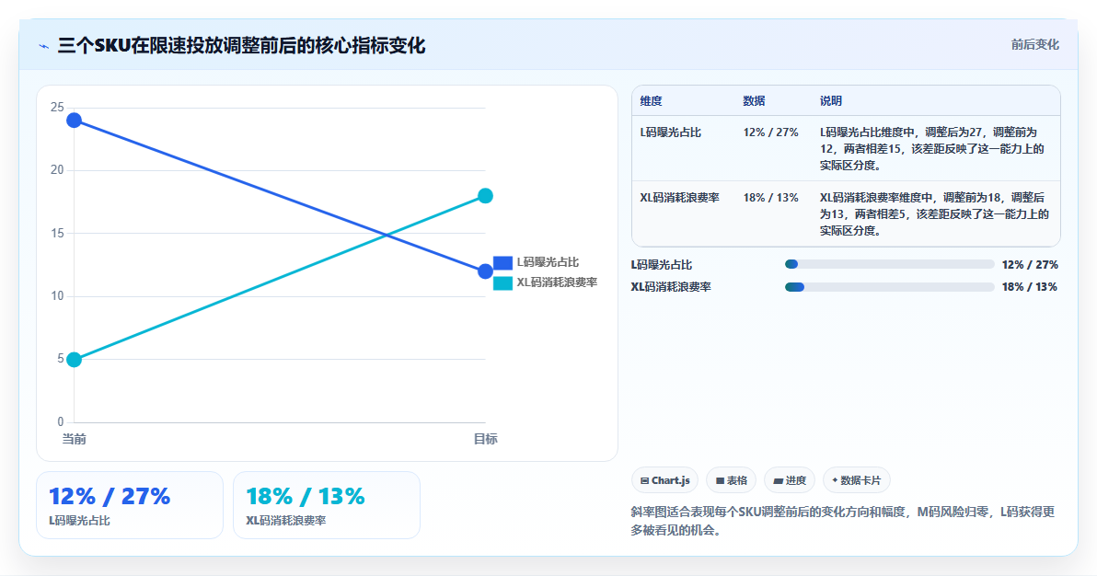This screenshot has height=576, width=1097.
Task: Click the cyan data point at 目标
Action: click(x=485, y=196)
